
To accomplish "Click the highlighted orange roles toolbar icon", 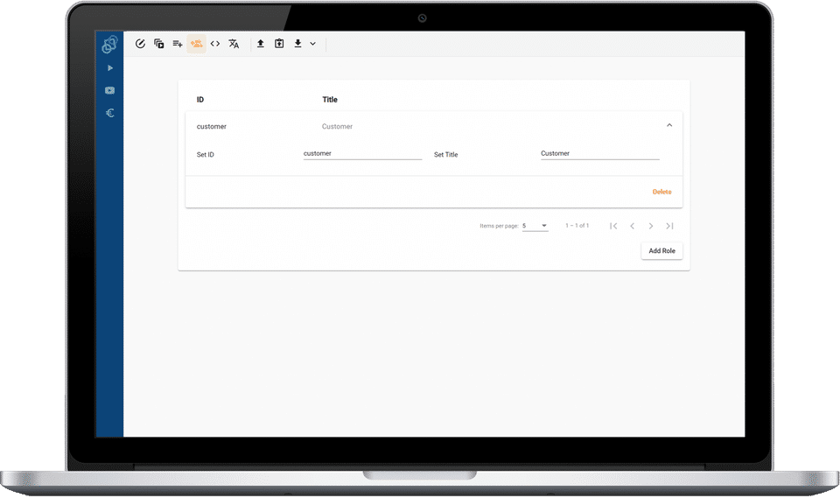I will coord(197,44).
